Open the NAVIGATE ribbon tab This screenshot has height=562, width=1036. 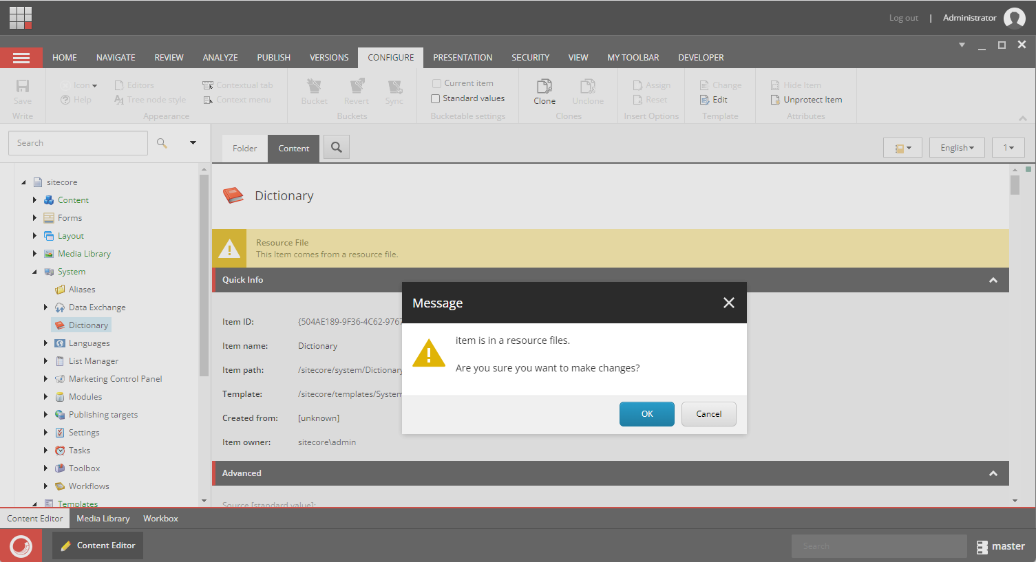tap(116, 58)
